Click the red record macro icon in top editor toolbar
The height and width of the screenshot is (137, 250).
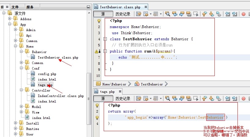coord(244,14)
